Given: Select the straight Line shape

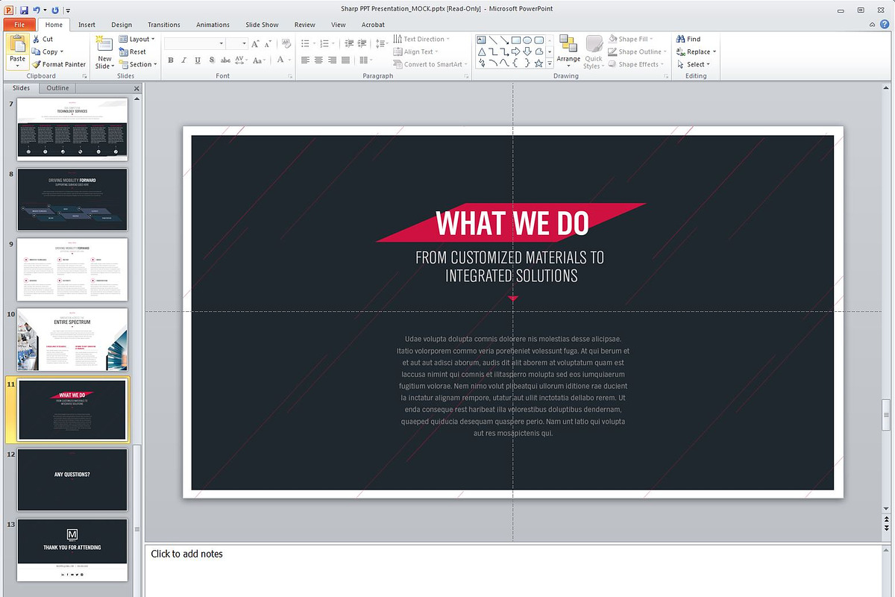Looking at the screenshot, I should pyautogui.click(x=493, y=40).
